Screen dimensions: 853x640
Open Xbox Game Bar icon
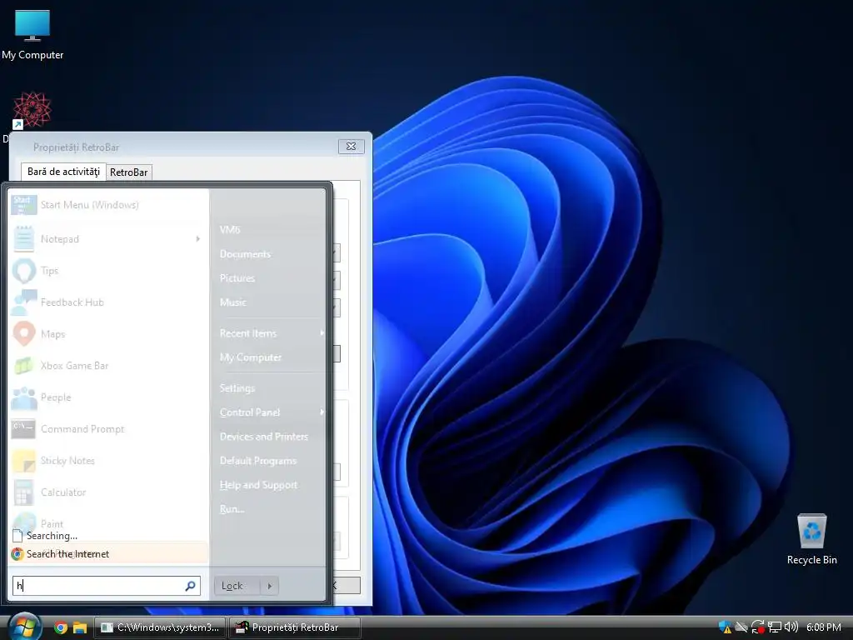[24, 366]
